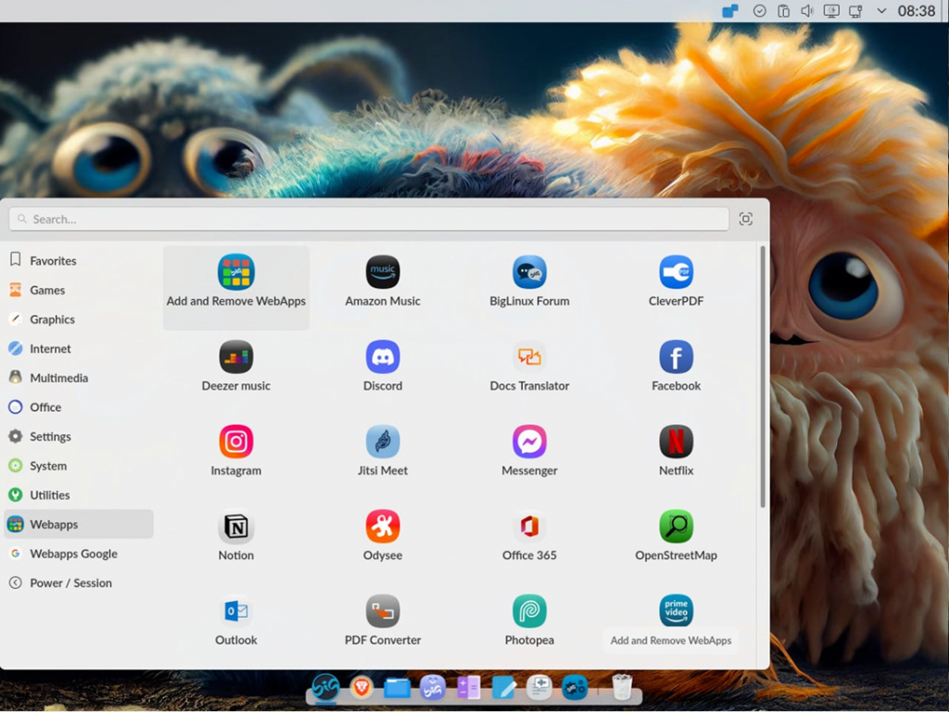Start Jitsi Meet from the app grid
Screen dimensions: 949x712
pyautogui.click(x=383, y=443)
